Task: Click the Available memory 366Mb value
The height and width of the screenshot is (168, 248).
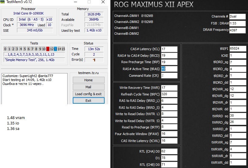Action: coord(94,19)
